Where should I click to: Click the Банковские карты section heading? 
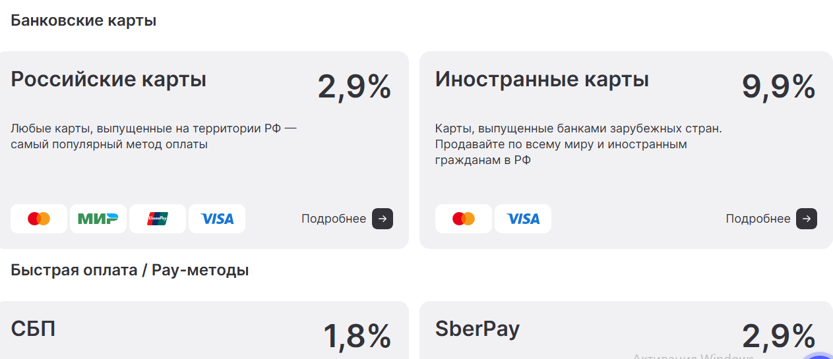coord(84,20)
